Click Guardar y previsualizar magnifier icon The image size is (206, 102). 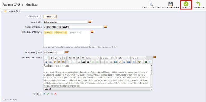click(x=151, y=4)
